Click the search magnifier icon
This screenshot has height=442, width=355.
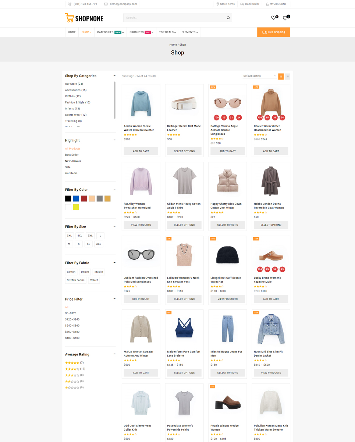[x=228, y=18]
